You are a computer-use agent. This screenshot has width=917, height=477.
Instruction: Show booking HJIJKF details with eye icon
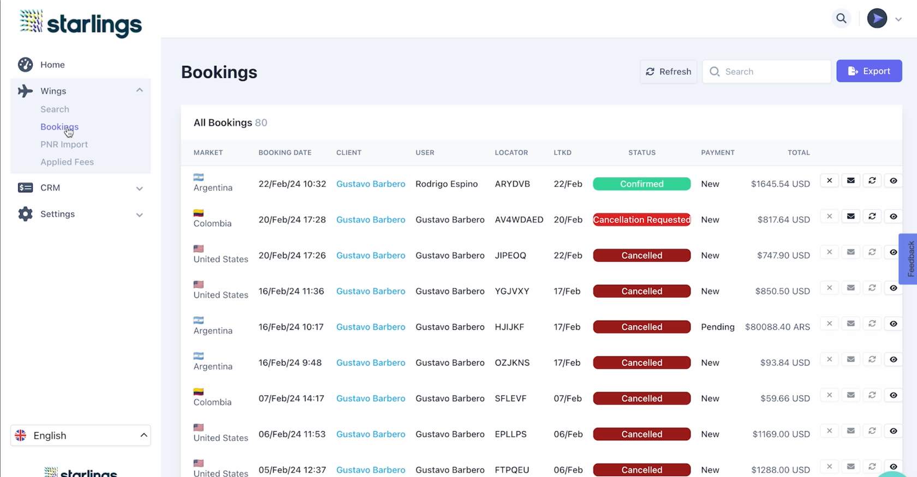pyautogui.click(x=893, y=324)
